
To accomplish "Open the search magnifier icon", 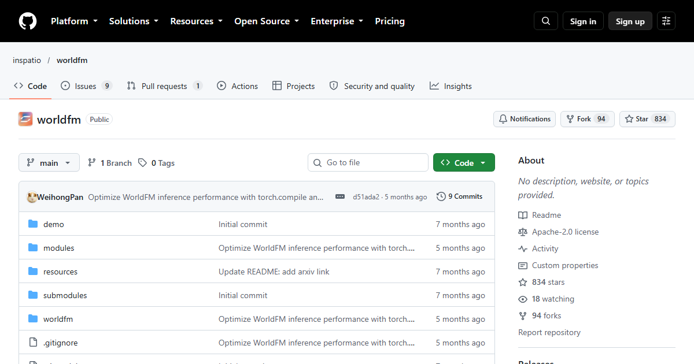I will [x=546, y=21].
